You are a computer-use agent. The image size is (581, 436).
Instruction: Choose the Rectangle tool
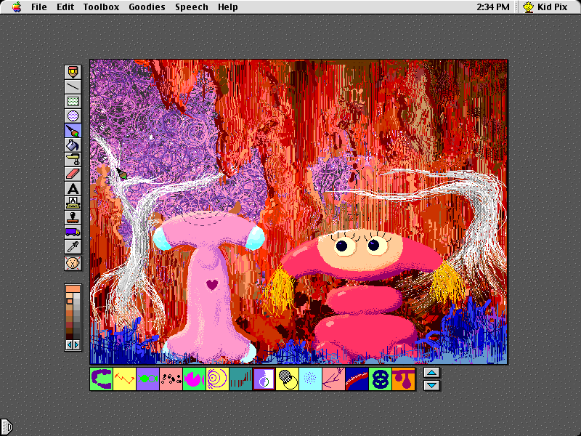click(73, 102)
